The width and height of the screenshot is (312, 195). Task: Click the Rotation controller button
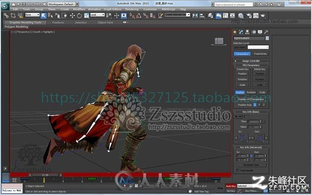pos(251,92)
